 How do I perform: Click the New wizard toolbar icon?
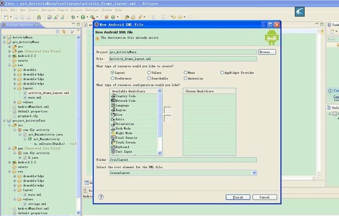pos(6,17)
